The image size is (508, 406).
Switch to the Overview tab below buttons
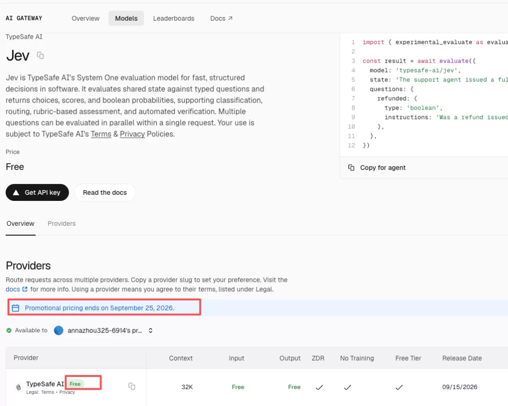coord(20,223)
